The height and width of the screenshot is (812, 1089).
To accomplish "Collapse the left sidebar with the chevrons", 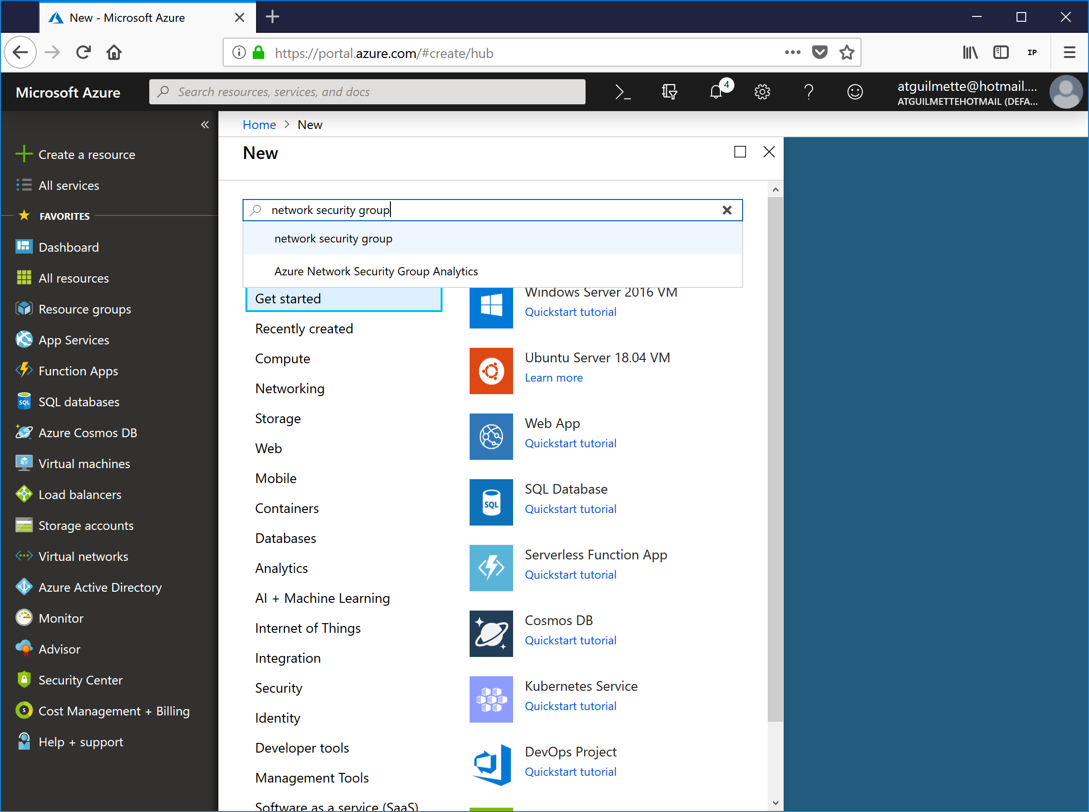I will [x=204, y=125].
